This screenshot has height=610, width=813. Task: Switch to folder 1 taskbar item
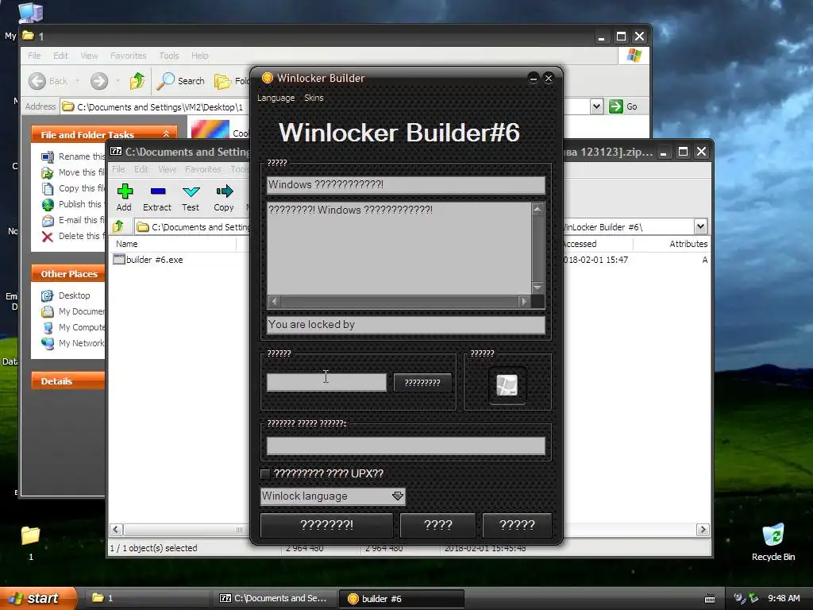(148, 598)
